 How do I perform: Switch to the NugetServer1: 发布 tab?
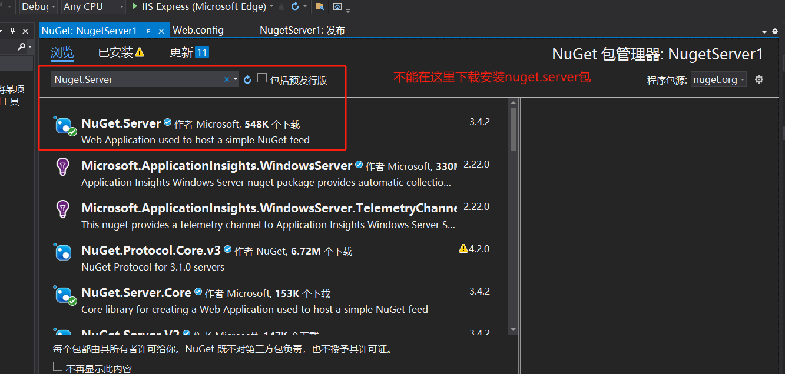point(302,30)
